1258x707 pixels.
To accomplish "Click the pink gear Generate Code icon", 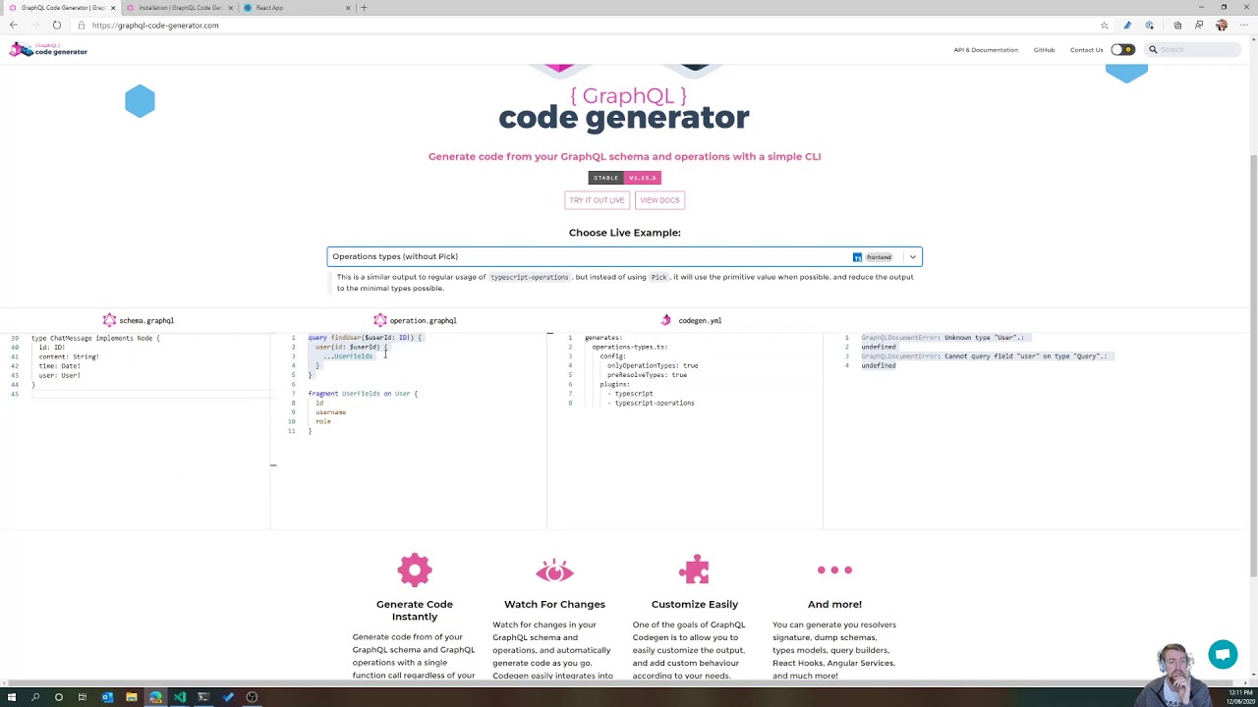I will tap(415, 570).
